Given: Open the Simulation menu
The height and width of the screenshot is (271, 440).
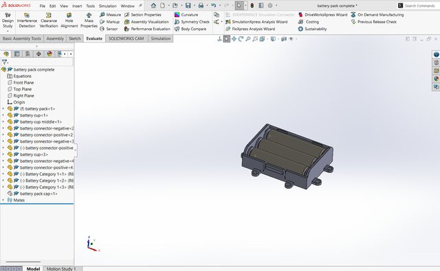Looking at the screenshot, I should [107, 6].
